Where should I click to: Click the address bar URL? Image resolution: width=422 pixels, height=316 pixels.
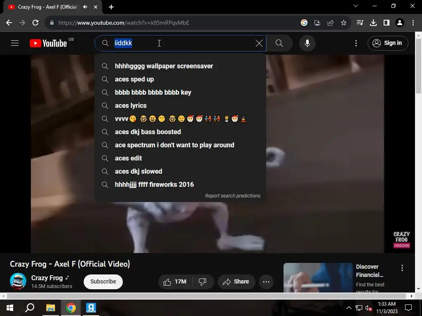(x=124, y=23)
